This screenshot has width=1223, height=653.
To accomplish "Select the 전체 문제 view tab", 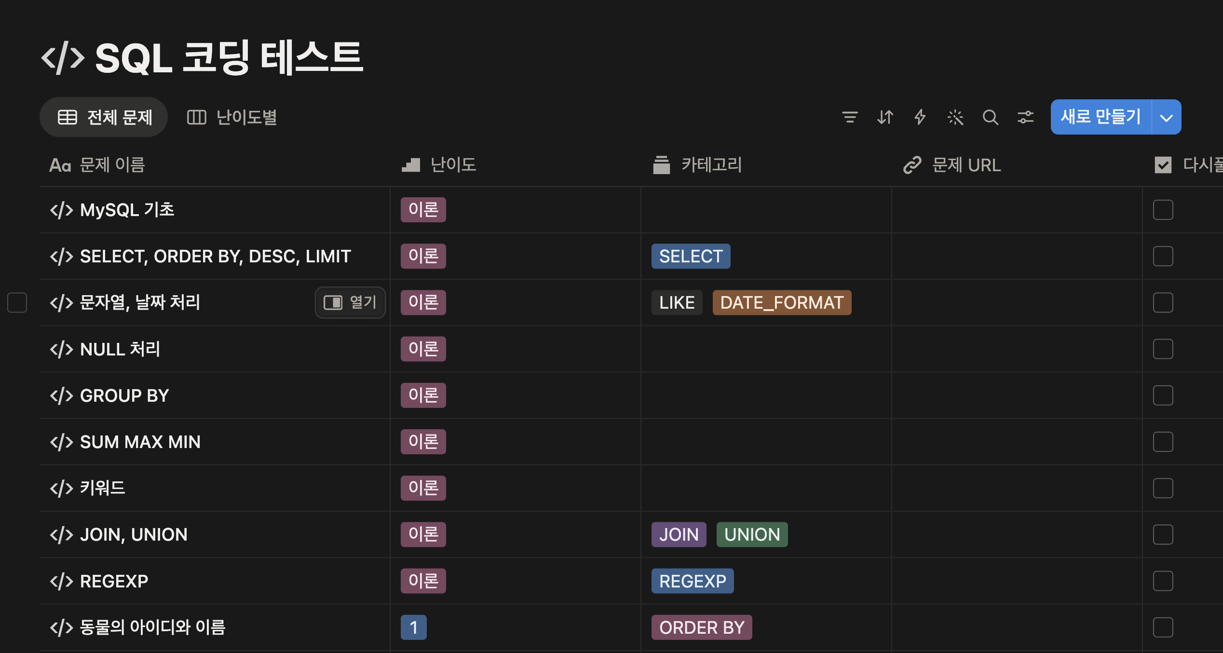I will 104,117.
